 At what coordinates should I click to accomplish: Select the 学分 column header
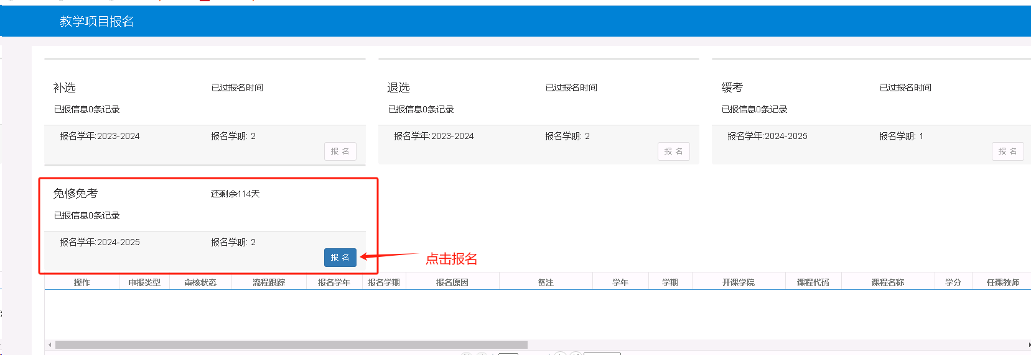(953, 282)
